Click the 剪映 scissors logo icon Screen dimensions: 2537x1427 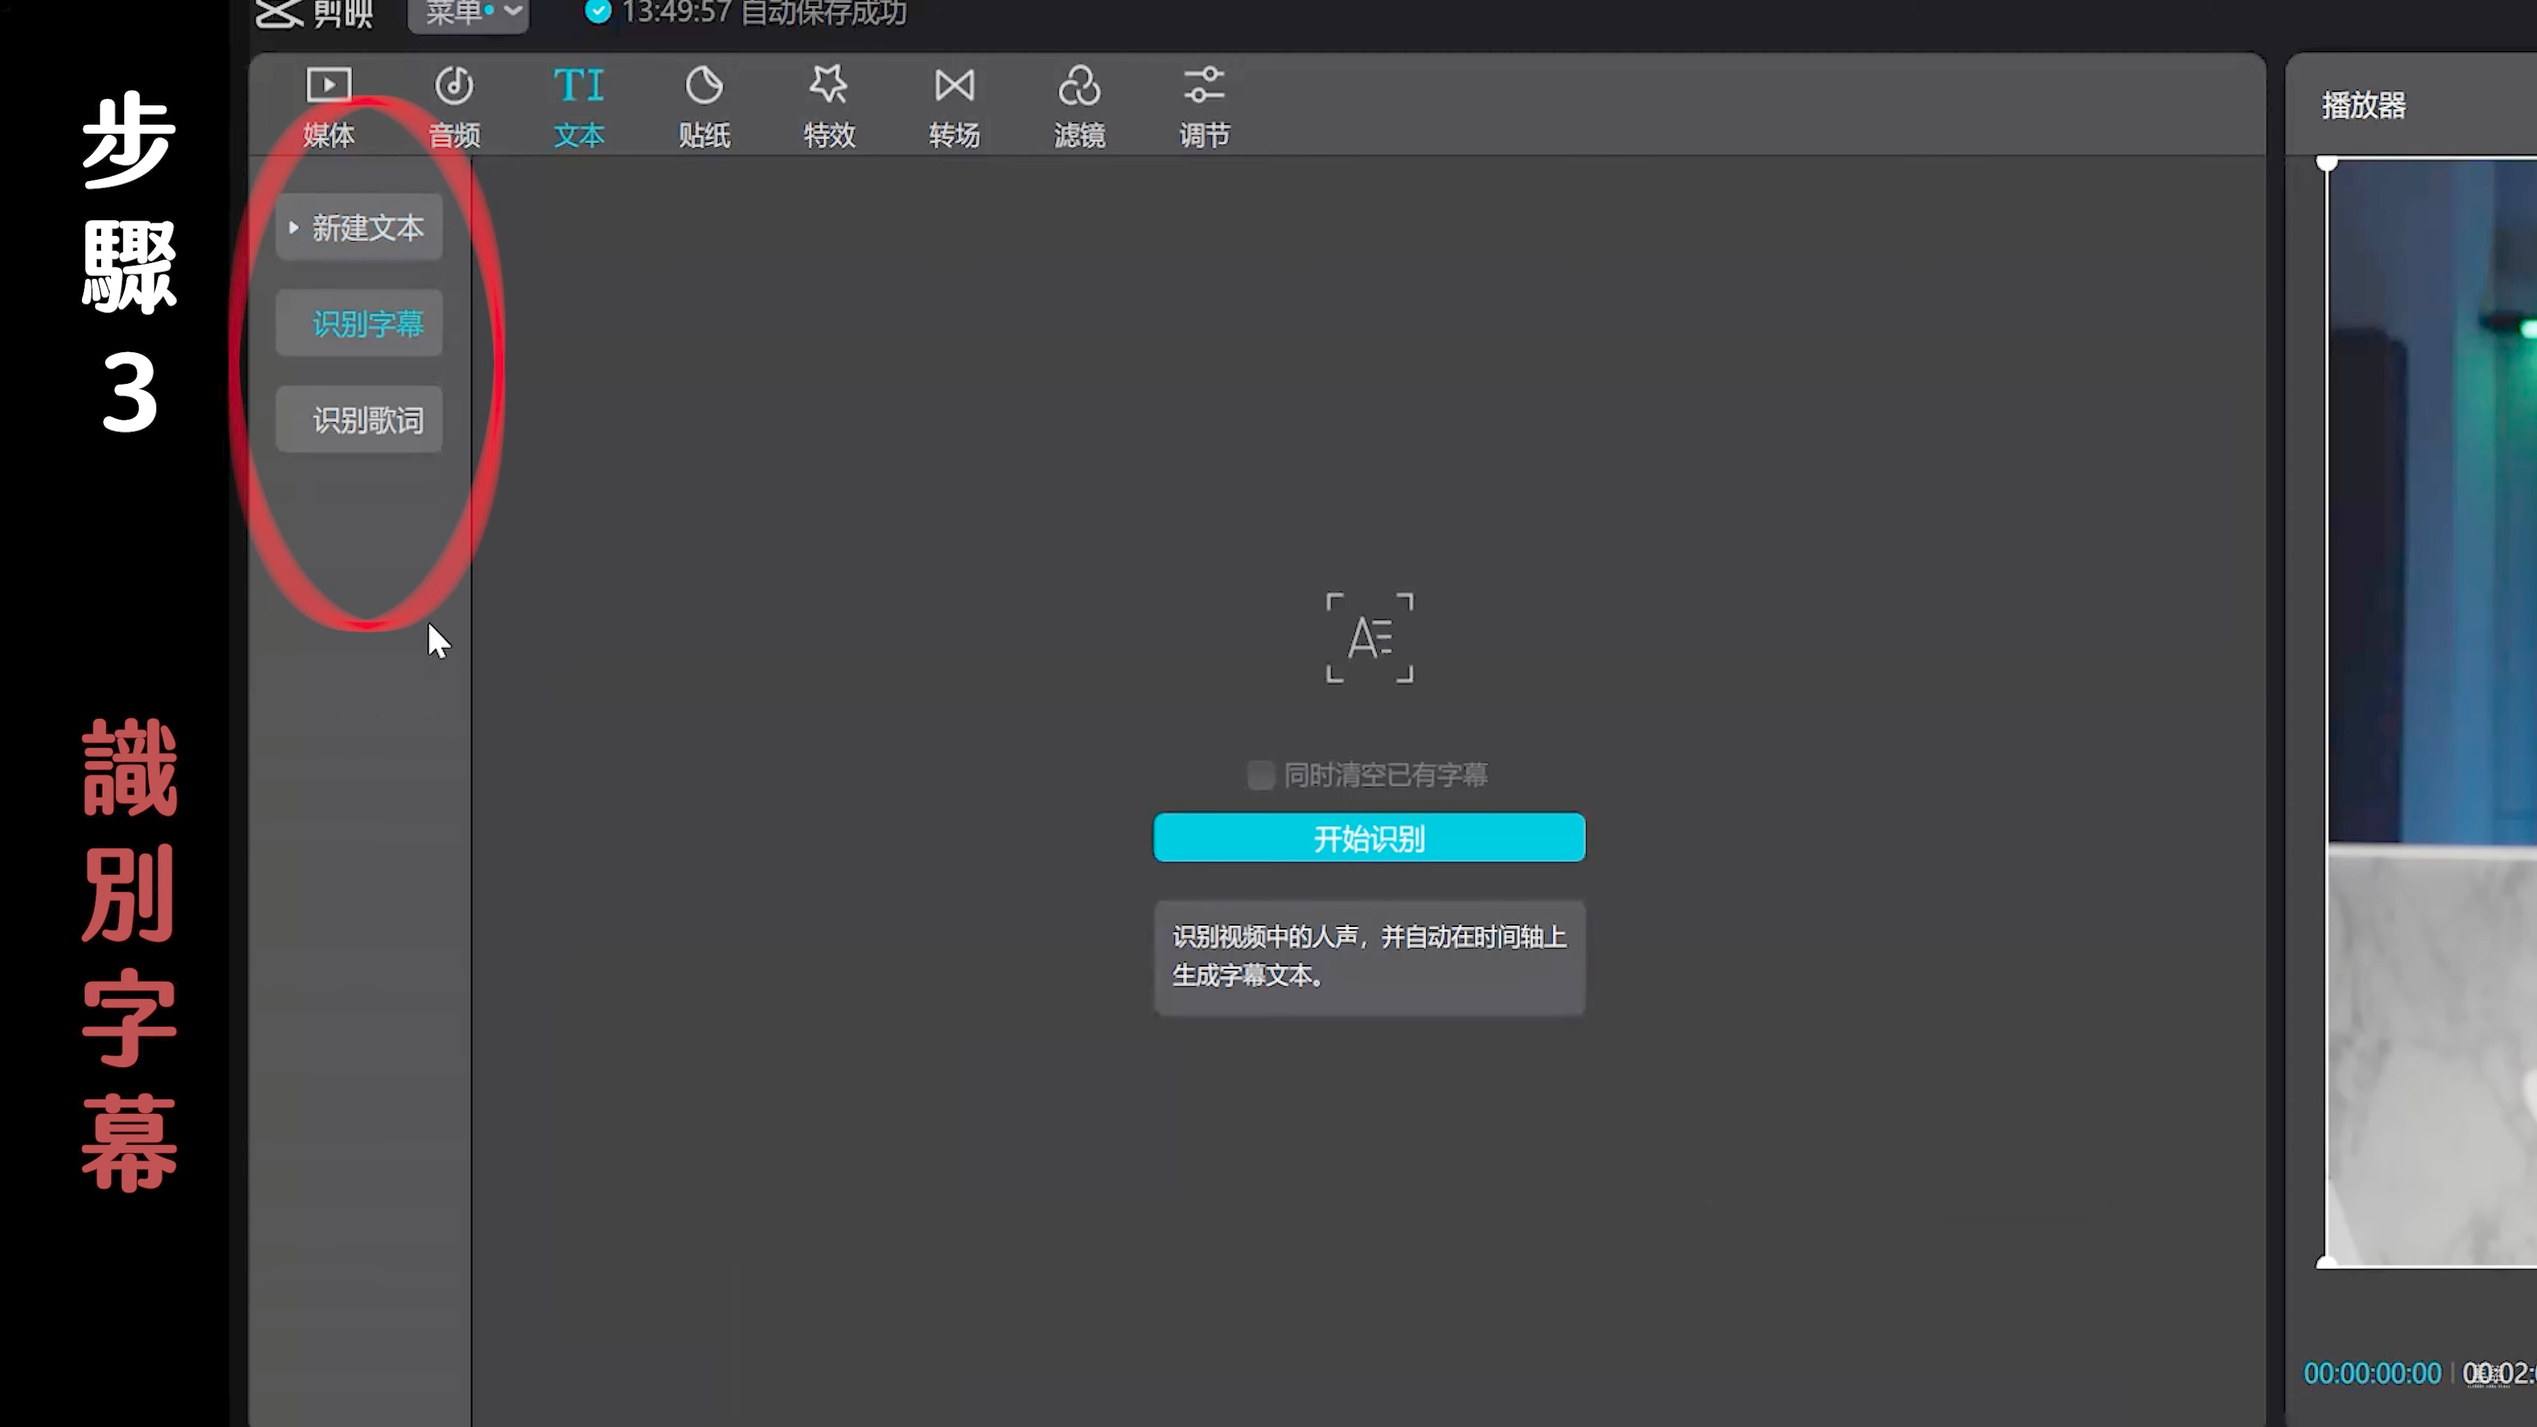tap(279, 13)
